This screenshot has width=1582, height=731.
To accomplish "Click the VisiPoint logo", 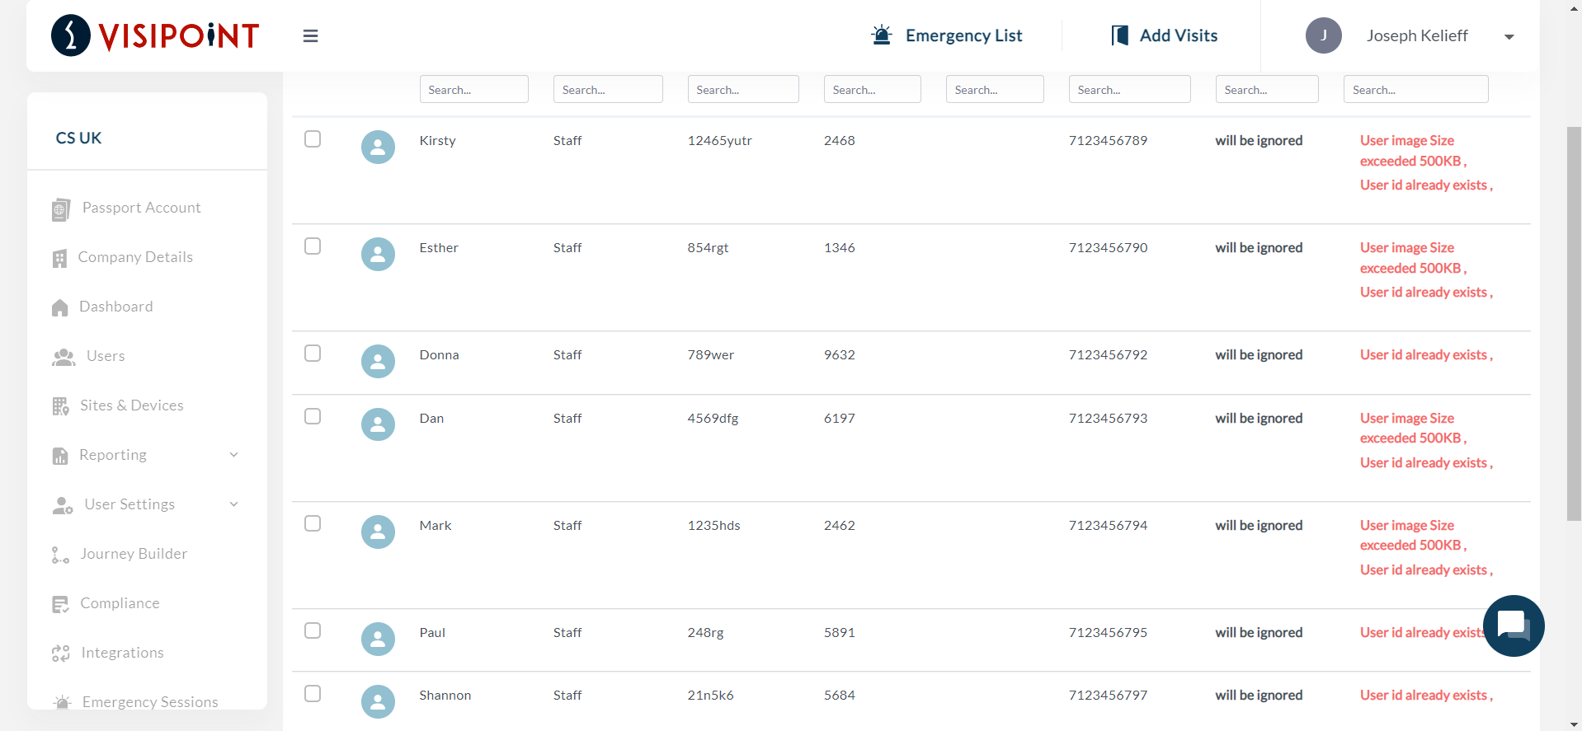I will (x=155, y=35).
